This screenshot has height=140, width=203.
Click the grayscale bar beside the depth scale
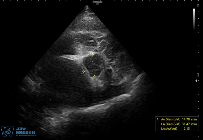(194, 19)
